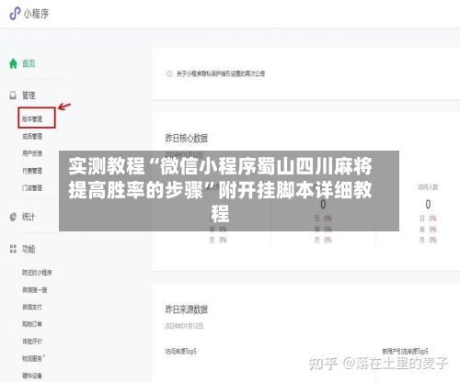Click the 昨日核心数据 heading

(187, 139)
